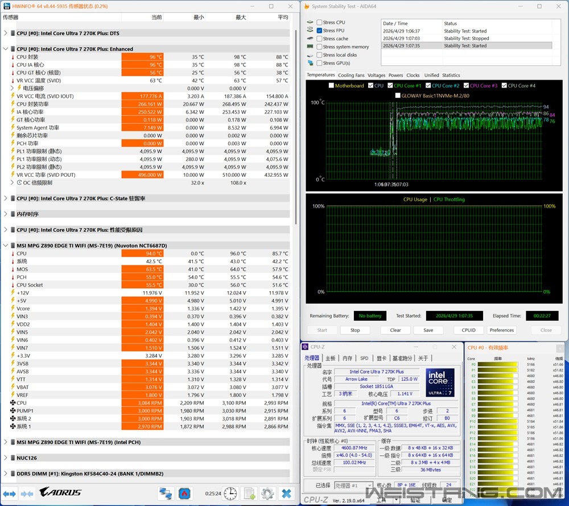Expand NUC126 sensor group
569x506 pixels.
6,458
